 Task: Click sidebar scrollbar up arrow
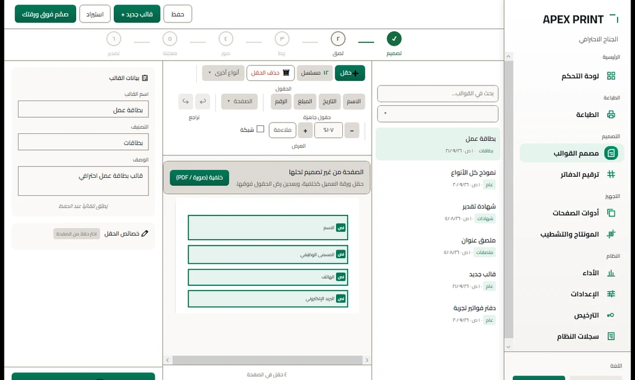pyautogui.click(x=509, y=57)
